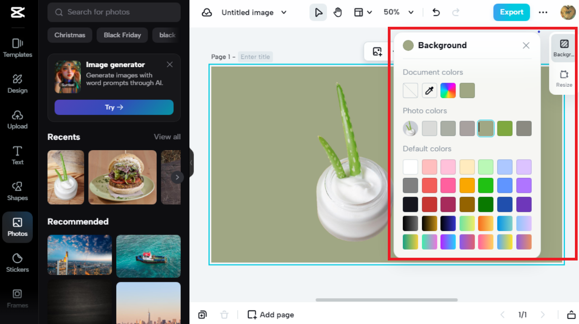The image size is (579, 324).
Task: Click the Try button for Image generator
Action: pyautogui.click(x=114, y=108)
